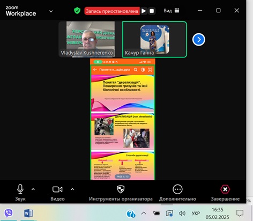Stop the recording with square button

coord(152,11)
